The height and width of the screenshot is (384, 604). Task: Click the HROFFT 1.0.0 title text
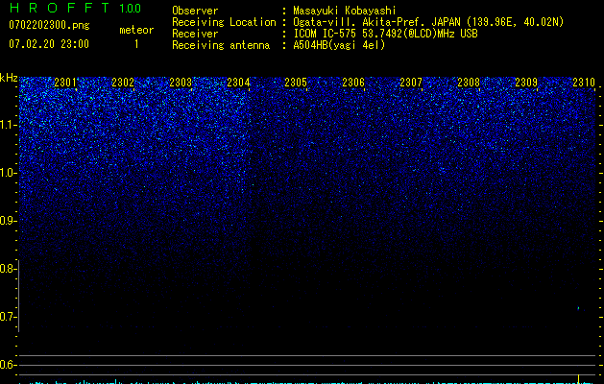[75, 8]
